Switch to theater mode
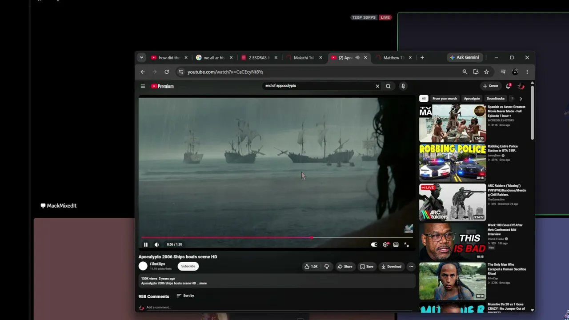The height and width of the screenshot is (320, 569). (x=396, y=244)
